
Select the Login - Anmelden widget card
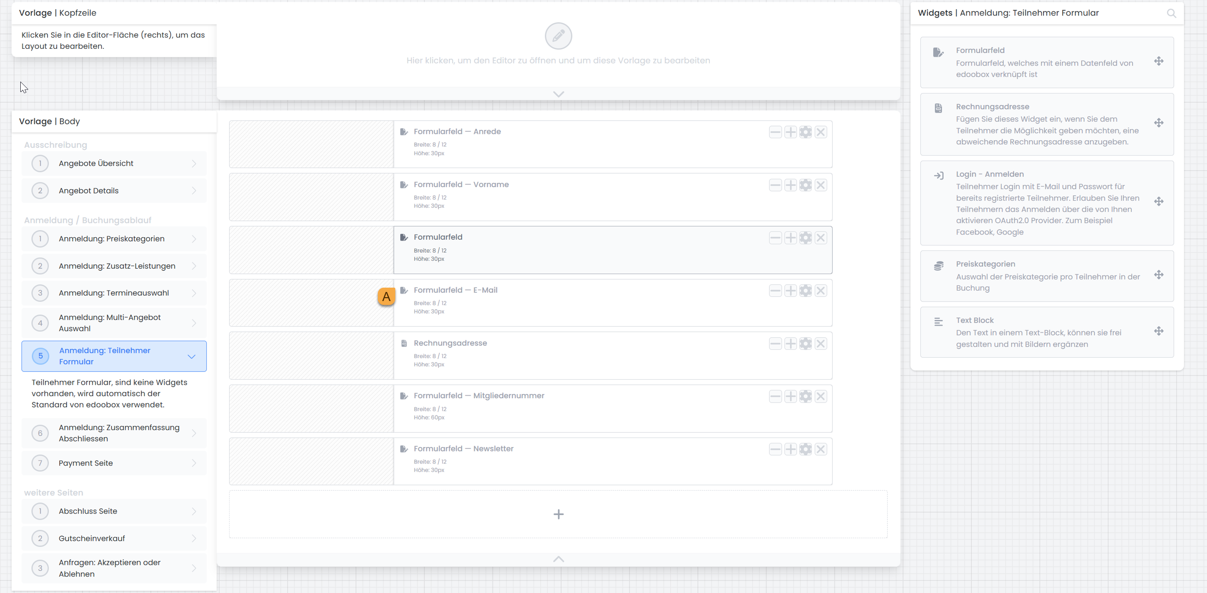click(1046, 203)
